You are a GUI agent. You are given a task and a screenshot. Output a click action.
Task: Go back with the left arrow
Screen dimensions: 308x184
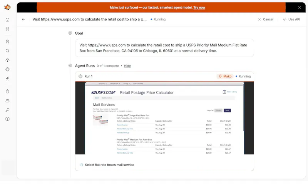click(x=23, y=19)
